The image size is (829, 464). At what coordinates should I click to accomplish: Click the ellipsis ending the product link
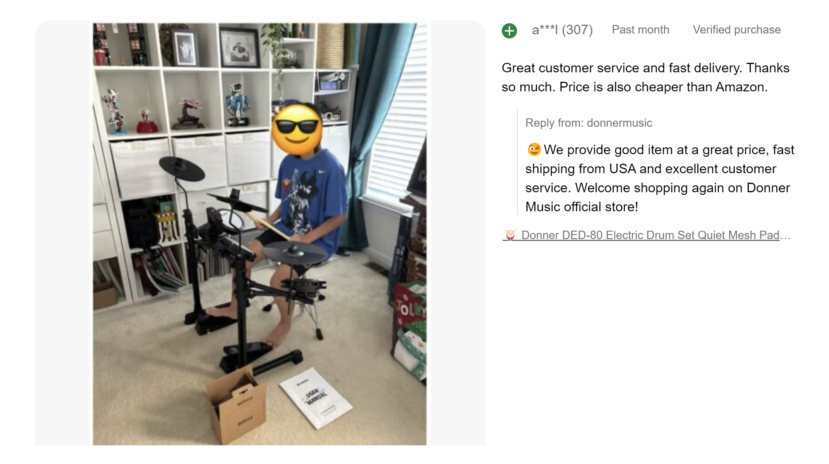point(785,235)
